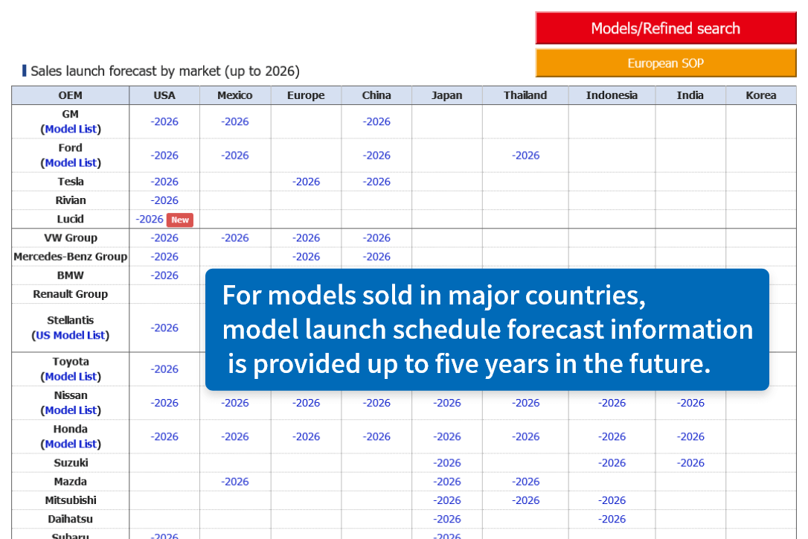Open Nissan's Model List link
This screenshot has height=539, width=808.
pyautogui.click(x=71, y=410)
